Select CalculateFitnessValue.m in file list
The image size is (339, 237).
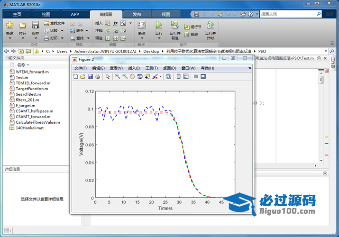[37, 122]
